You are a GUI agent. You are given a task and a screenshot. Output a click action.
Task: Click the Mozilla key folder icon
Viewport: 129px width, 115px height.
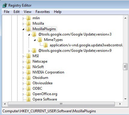29,23
